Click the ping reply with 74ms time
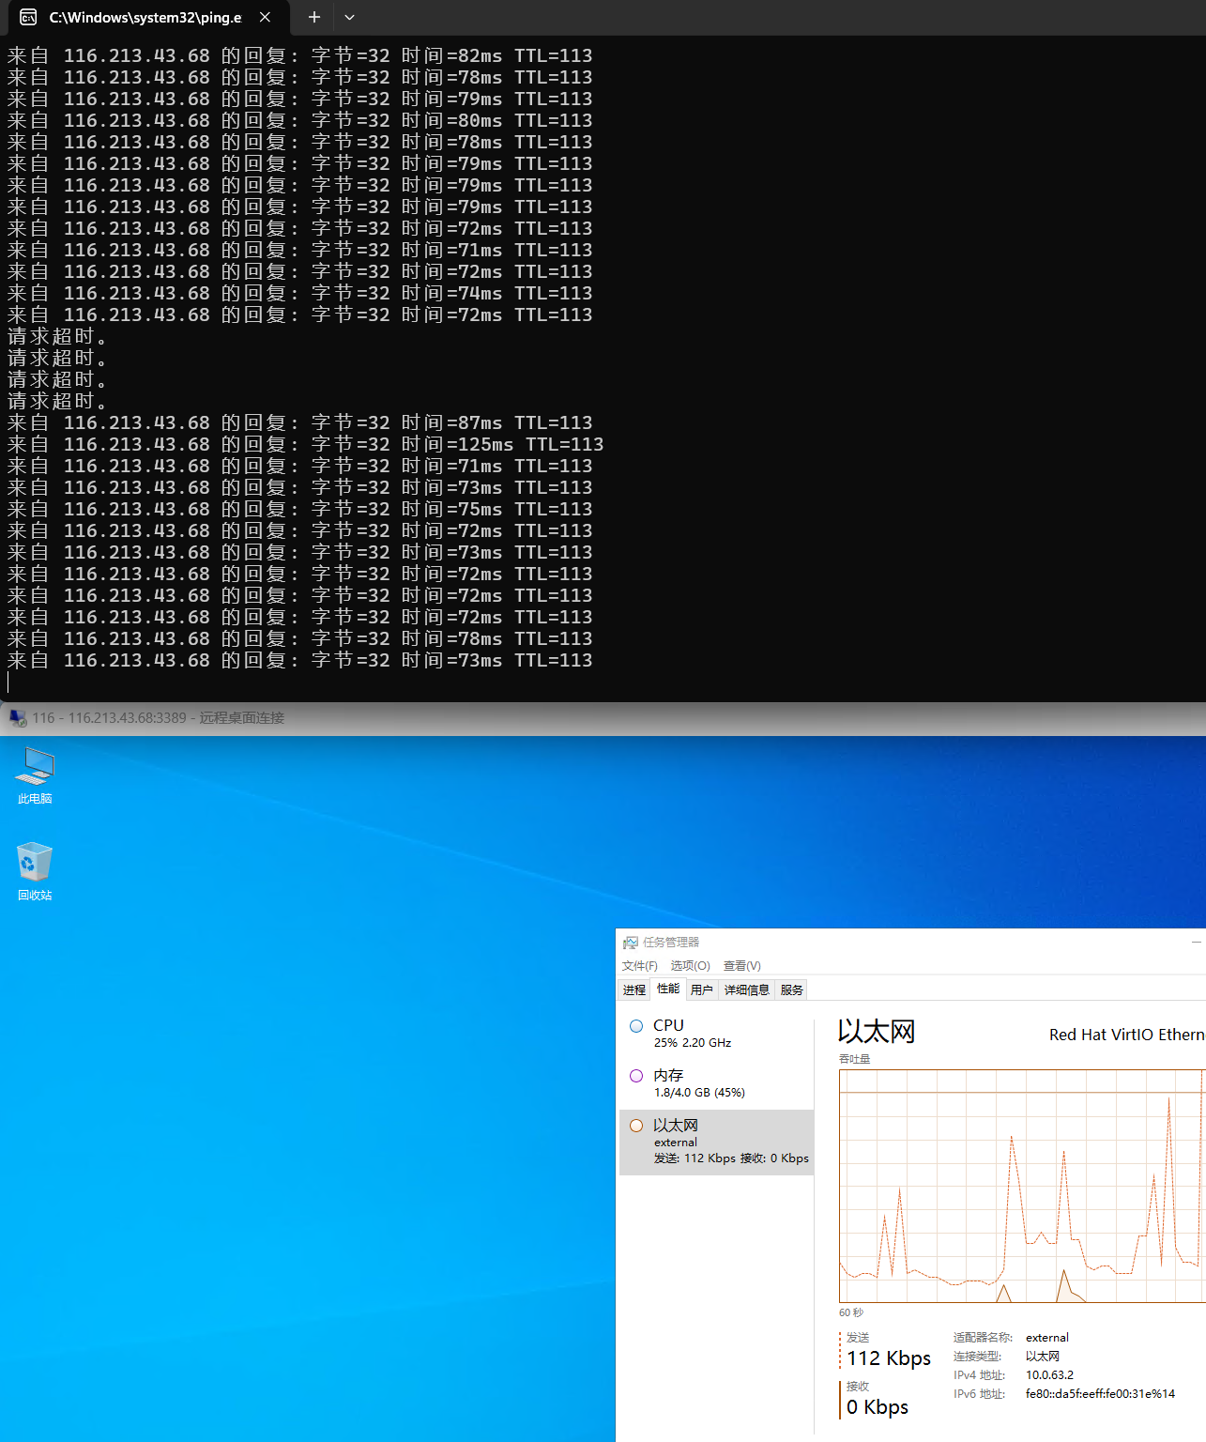Image resolution: width=1206 pixels, height=1442 pixels. pyautogui.click(x=300, y=293)
